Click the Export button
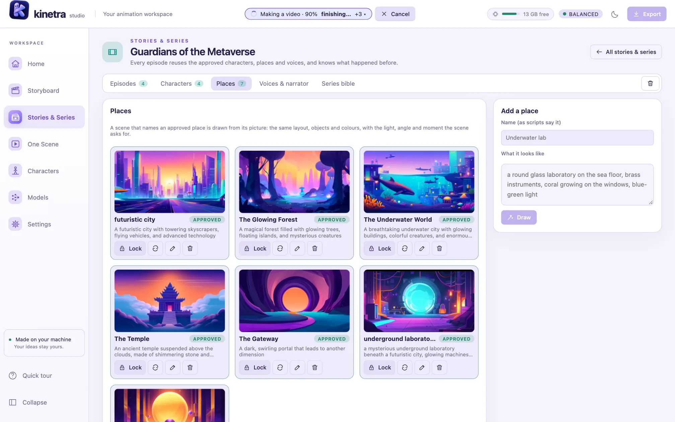This screenshot has height=422, width=675. coord(647,14)
